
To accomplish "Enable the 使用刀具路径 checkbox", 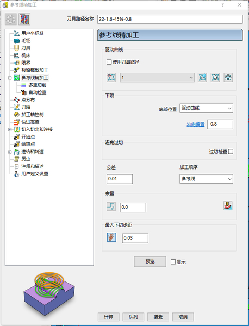I will coord(109,62).
